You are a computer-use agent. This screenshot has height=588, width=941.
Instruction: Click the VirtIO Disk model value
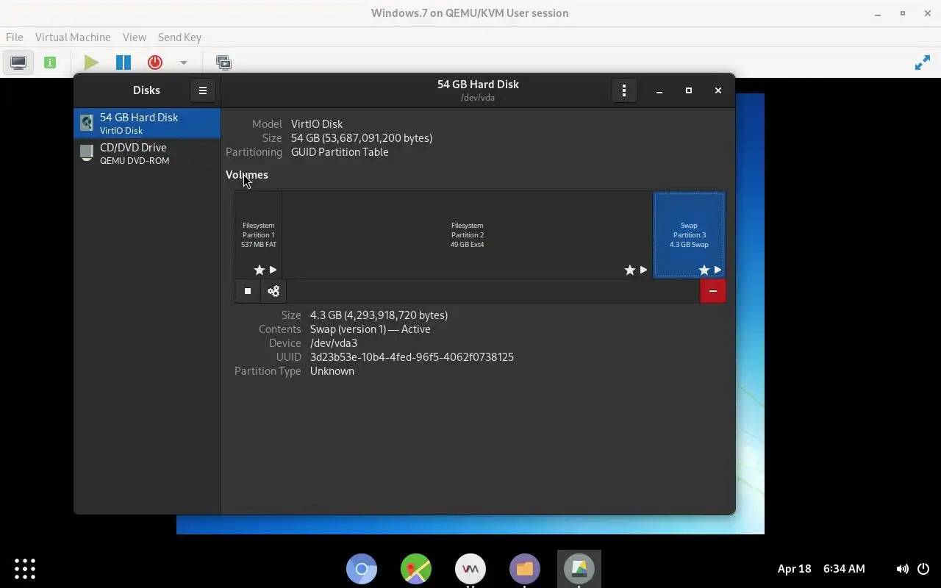[317, 124]
